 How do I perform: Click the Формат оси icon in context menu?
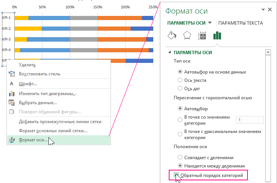[12, 140]
